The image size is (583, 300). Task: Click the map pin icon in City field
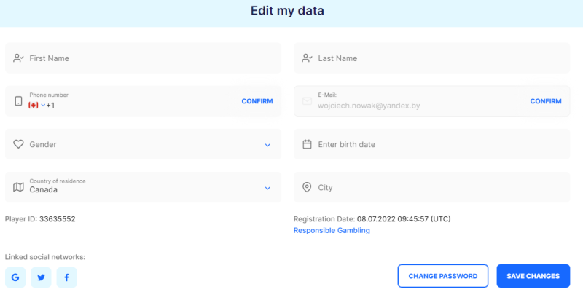tap(307, 187)
